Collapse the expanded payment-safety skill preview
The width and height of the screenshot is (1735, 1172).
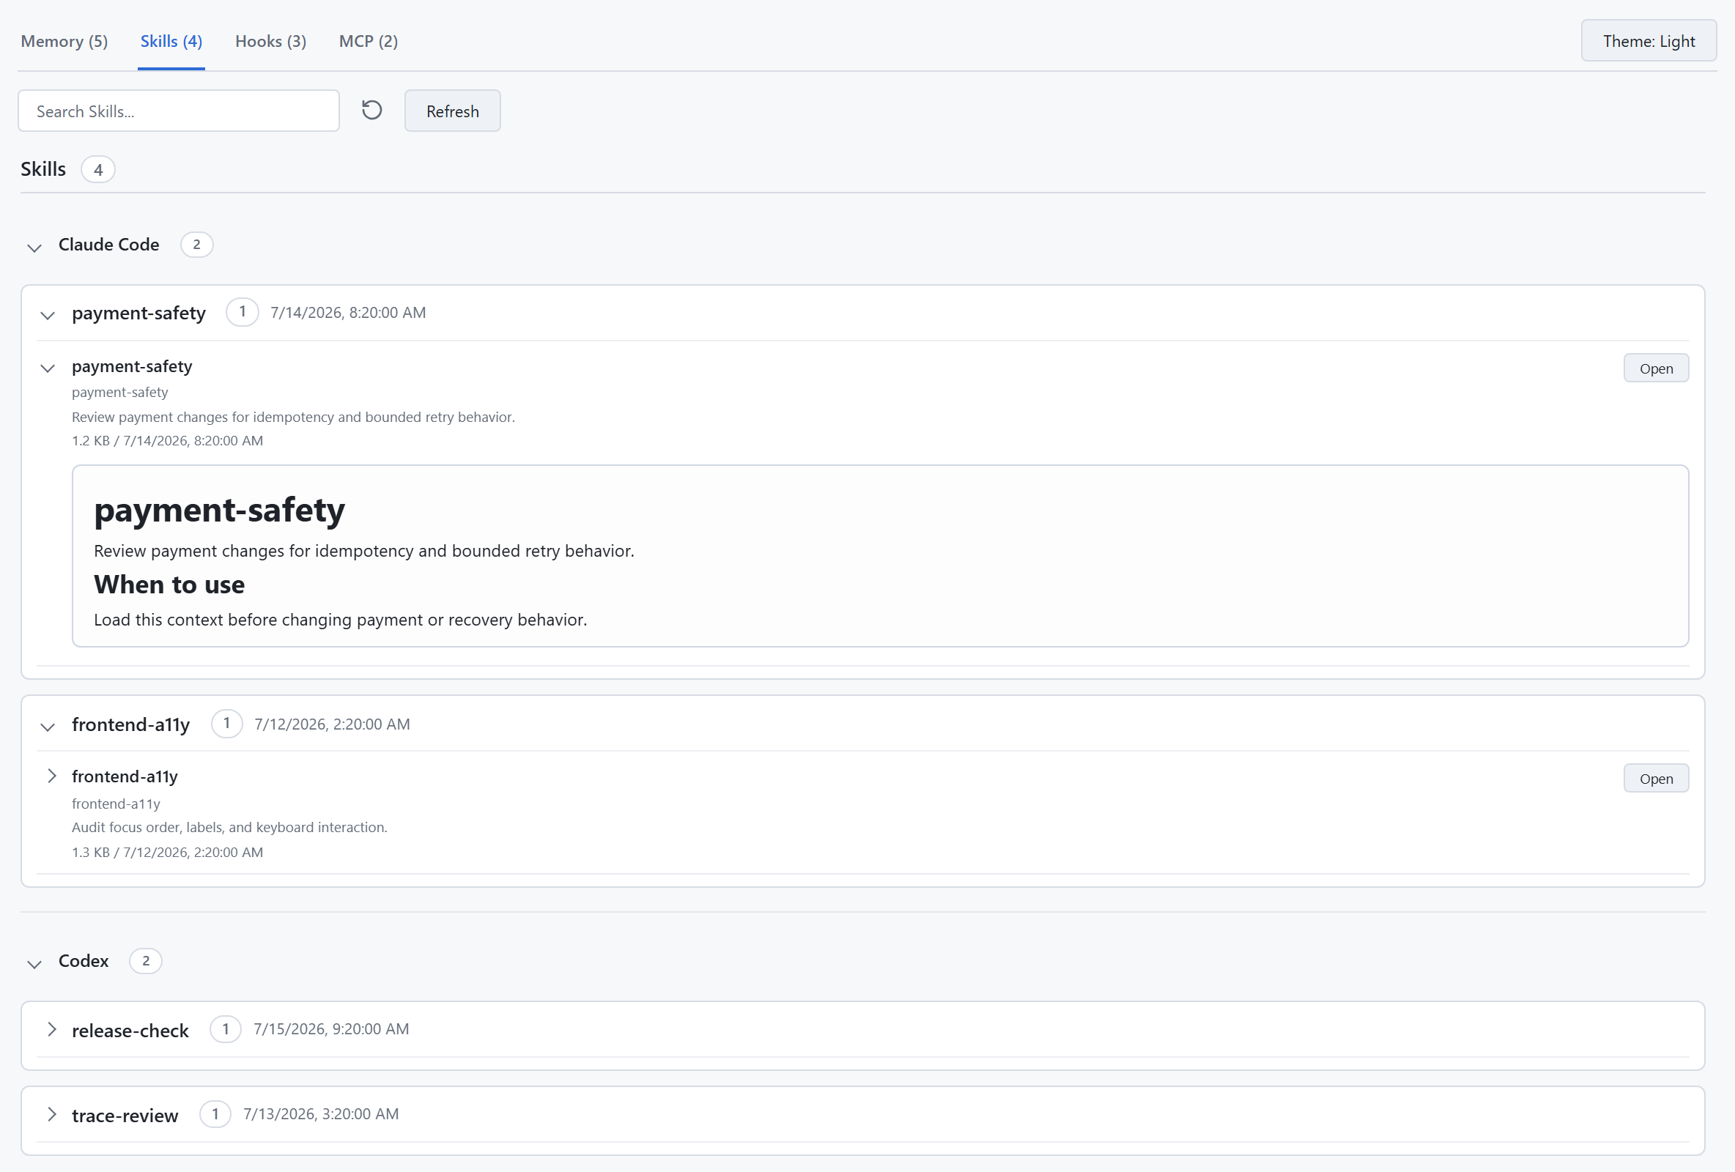[x=48, y=368]
